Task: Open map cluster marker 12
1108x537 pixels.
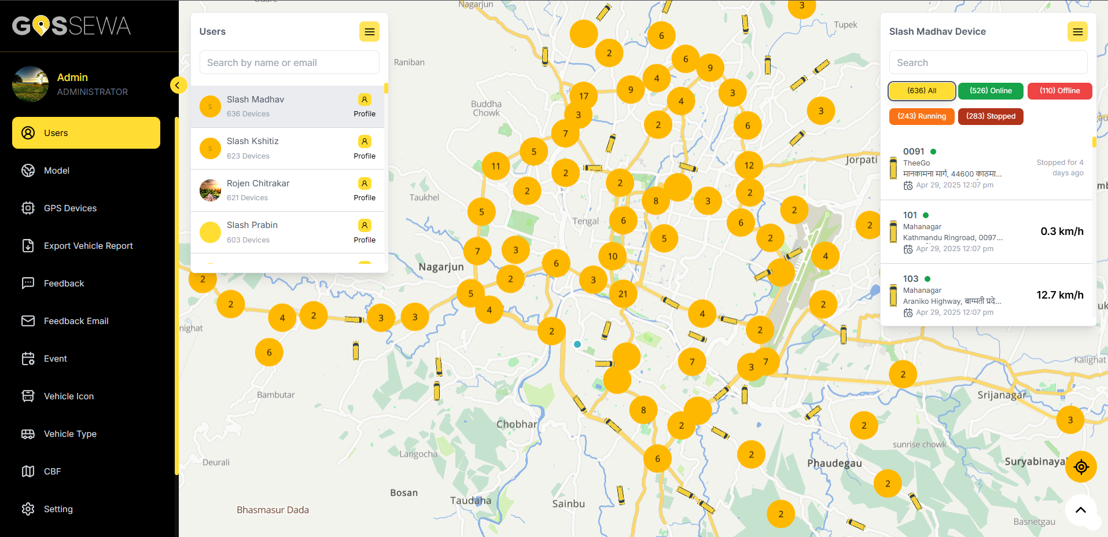Action: pos(749,165)
